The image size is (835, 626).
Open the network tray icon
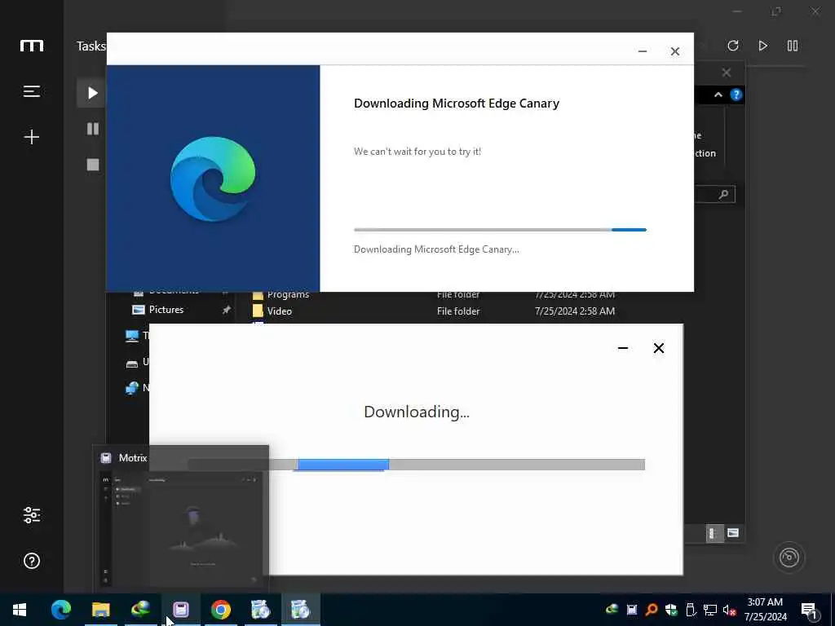click(x=710, y=610)
